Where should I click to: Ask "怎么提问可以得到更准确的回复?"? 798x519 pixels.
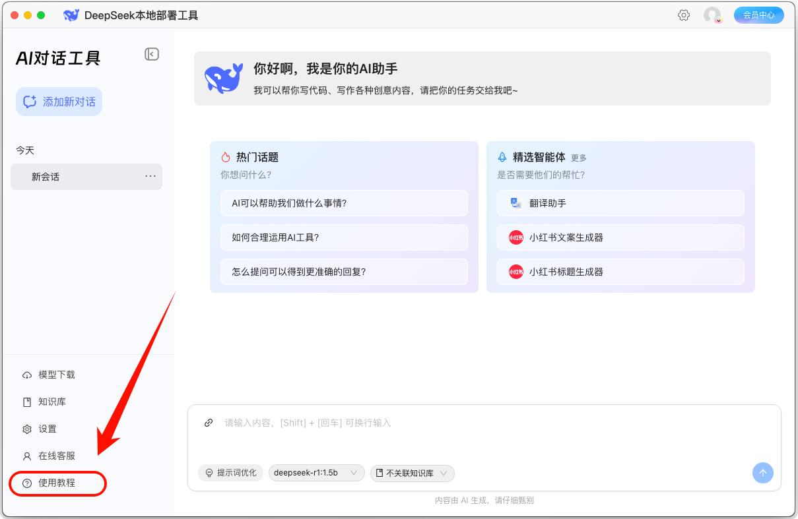tap(344, 272)
